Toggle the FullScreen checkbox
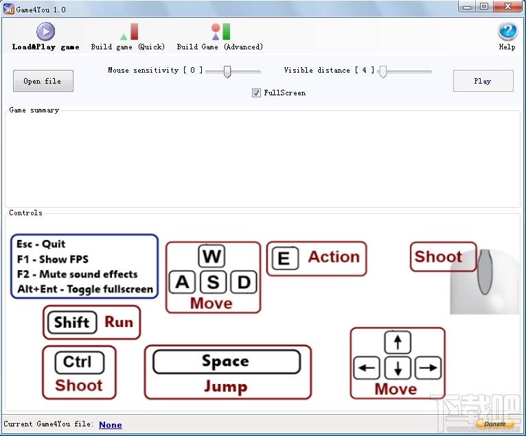The height and width of the screenshot is (436, 526). (256, 93)
